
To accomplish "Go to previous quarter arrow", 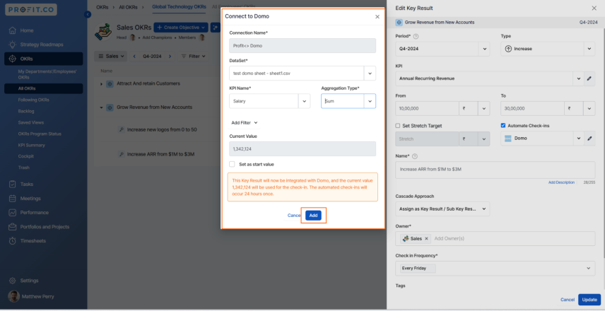I will [134, 57].
